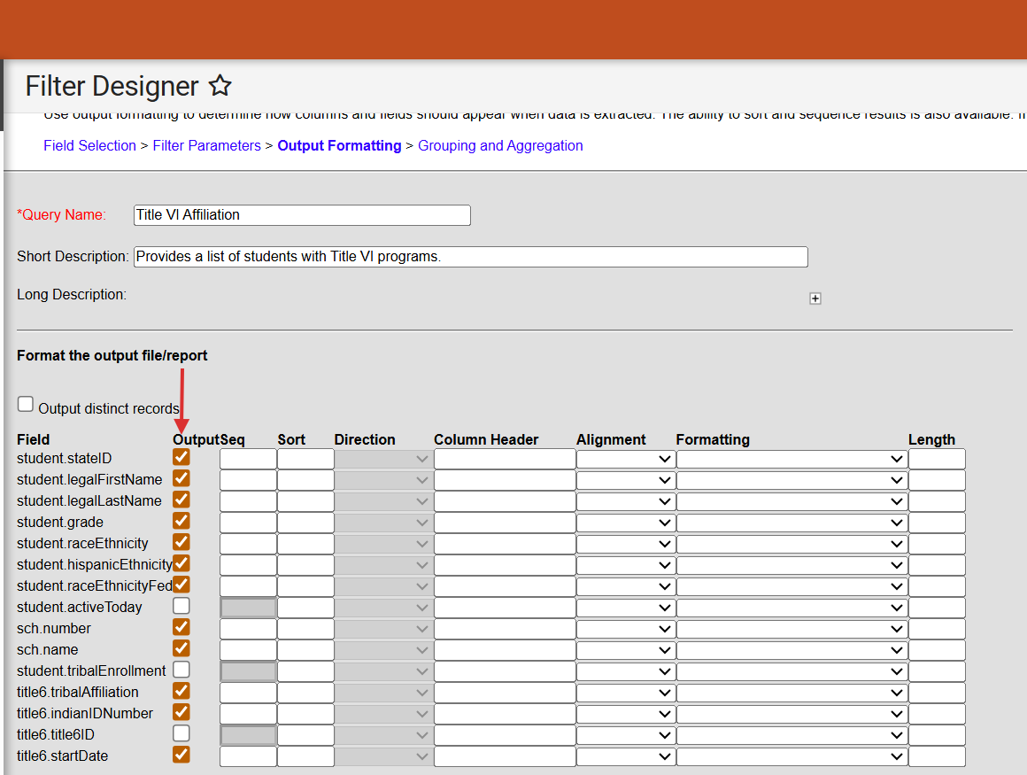The width and height of the screenshot is (1027, 775).
Task: Uncheck output for student.stateID
Action: pyautogui.click(x=181, y=457)
